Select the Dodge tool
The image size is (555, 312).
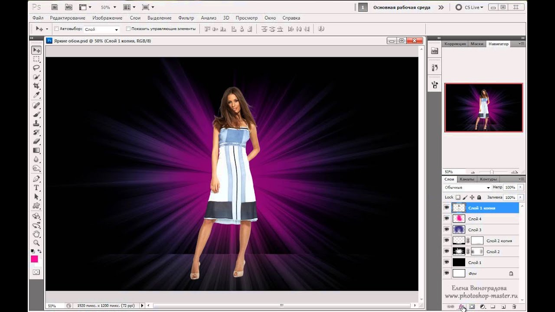36,168
